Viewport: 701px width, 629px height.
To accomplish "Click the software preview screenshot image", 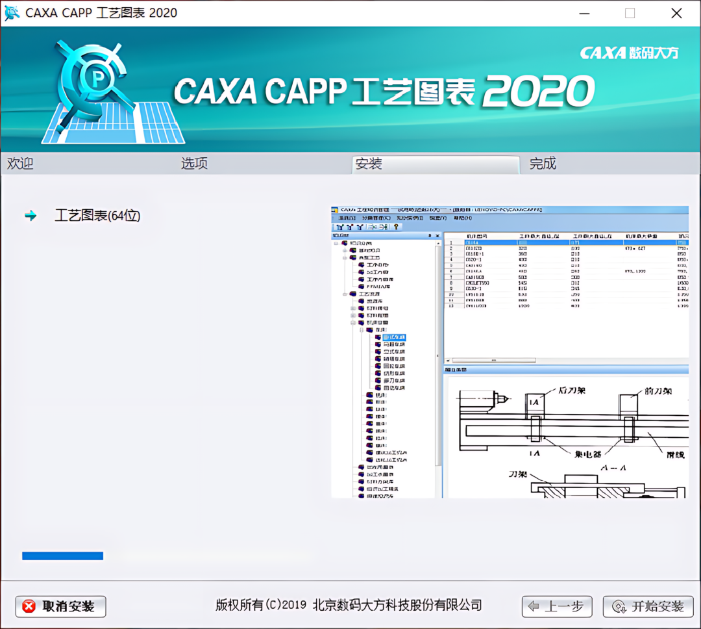I will [510, 352].
